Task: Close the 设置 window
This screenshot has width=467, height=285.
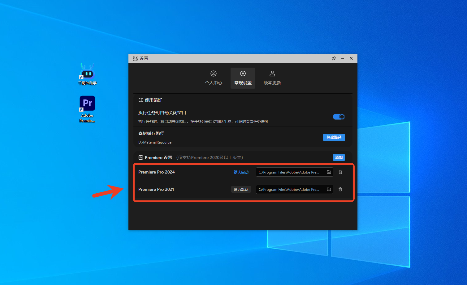Action: coord(351,58)
